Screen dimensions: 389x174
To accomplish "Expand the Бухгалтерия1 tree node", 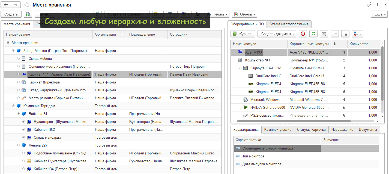I will click(24, 122).
